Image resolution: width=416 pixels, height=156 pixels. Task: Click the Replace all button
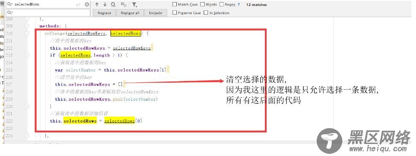[x=130, y=13]
